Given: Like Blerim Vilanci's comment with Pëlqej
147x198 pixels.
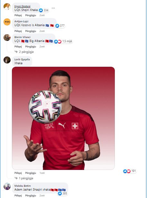Looking at the screenshot, I should pos(18,46).
